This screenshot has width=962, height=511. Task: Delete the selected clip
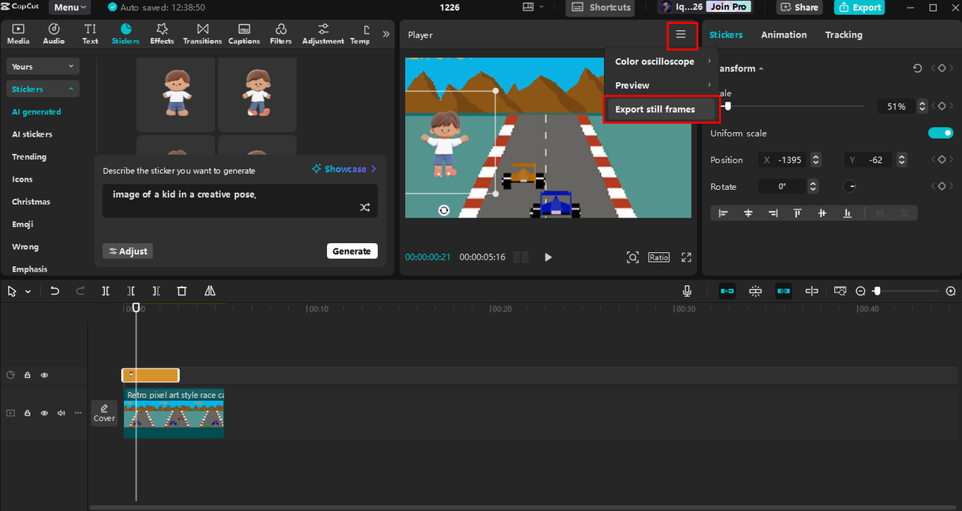coord(182,291)
